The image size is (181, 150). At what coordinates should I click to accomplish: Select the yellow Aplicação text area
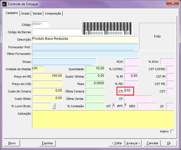(103, 119)
